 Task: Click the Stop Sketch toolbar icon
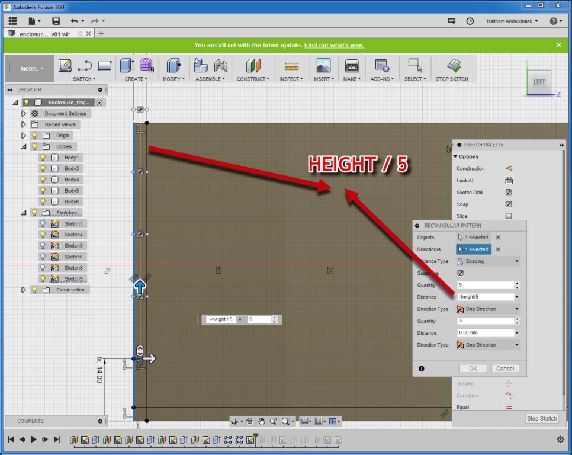click(454, 66)
